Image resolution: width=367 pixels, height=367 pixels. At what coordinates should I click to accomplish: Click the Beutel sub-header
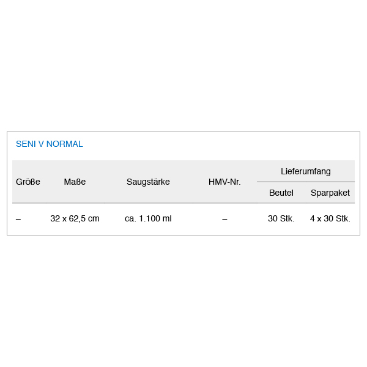pos(281,193)
